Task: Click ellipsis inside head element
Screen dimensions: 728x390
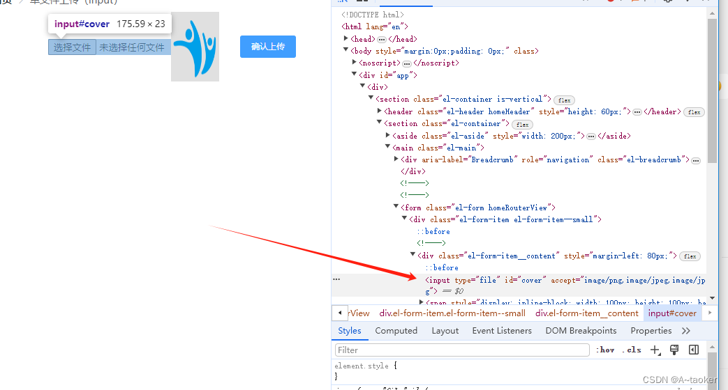Action: pos(382,40)
